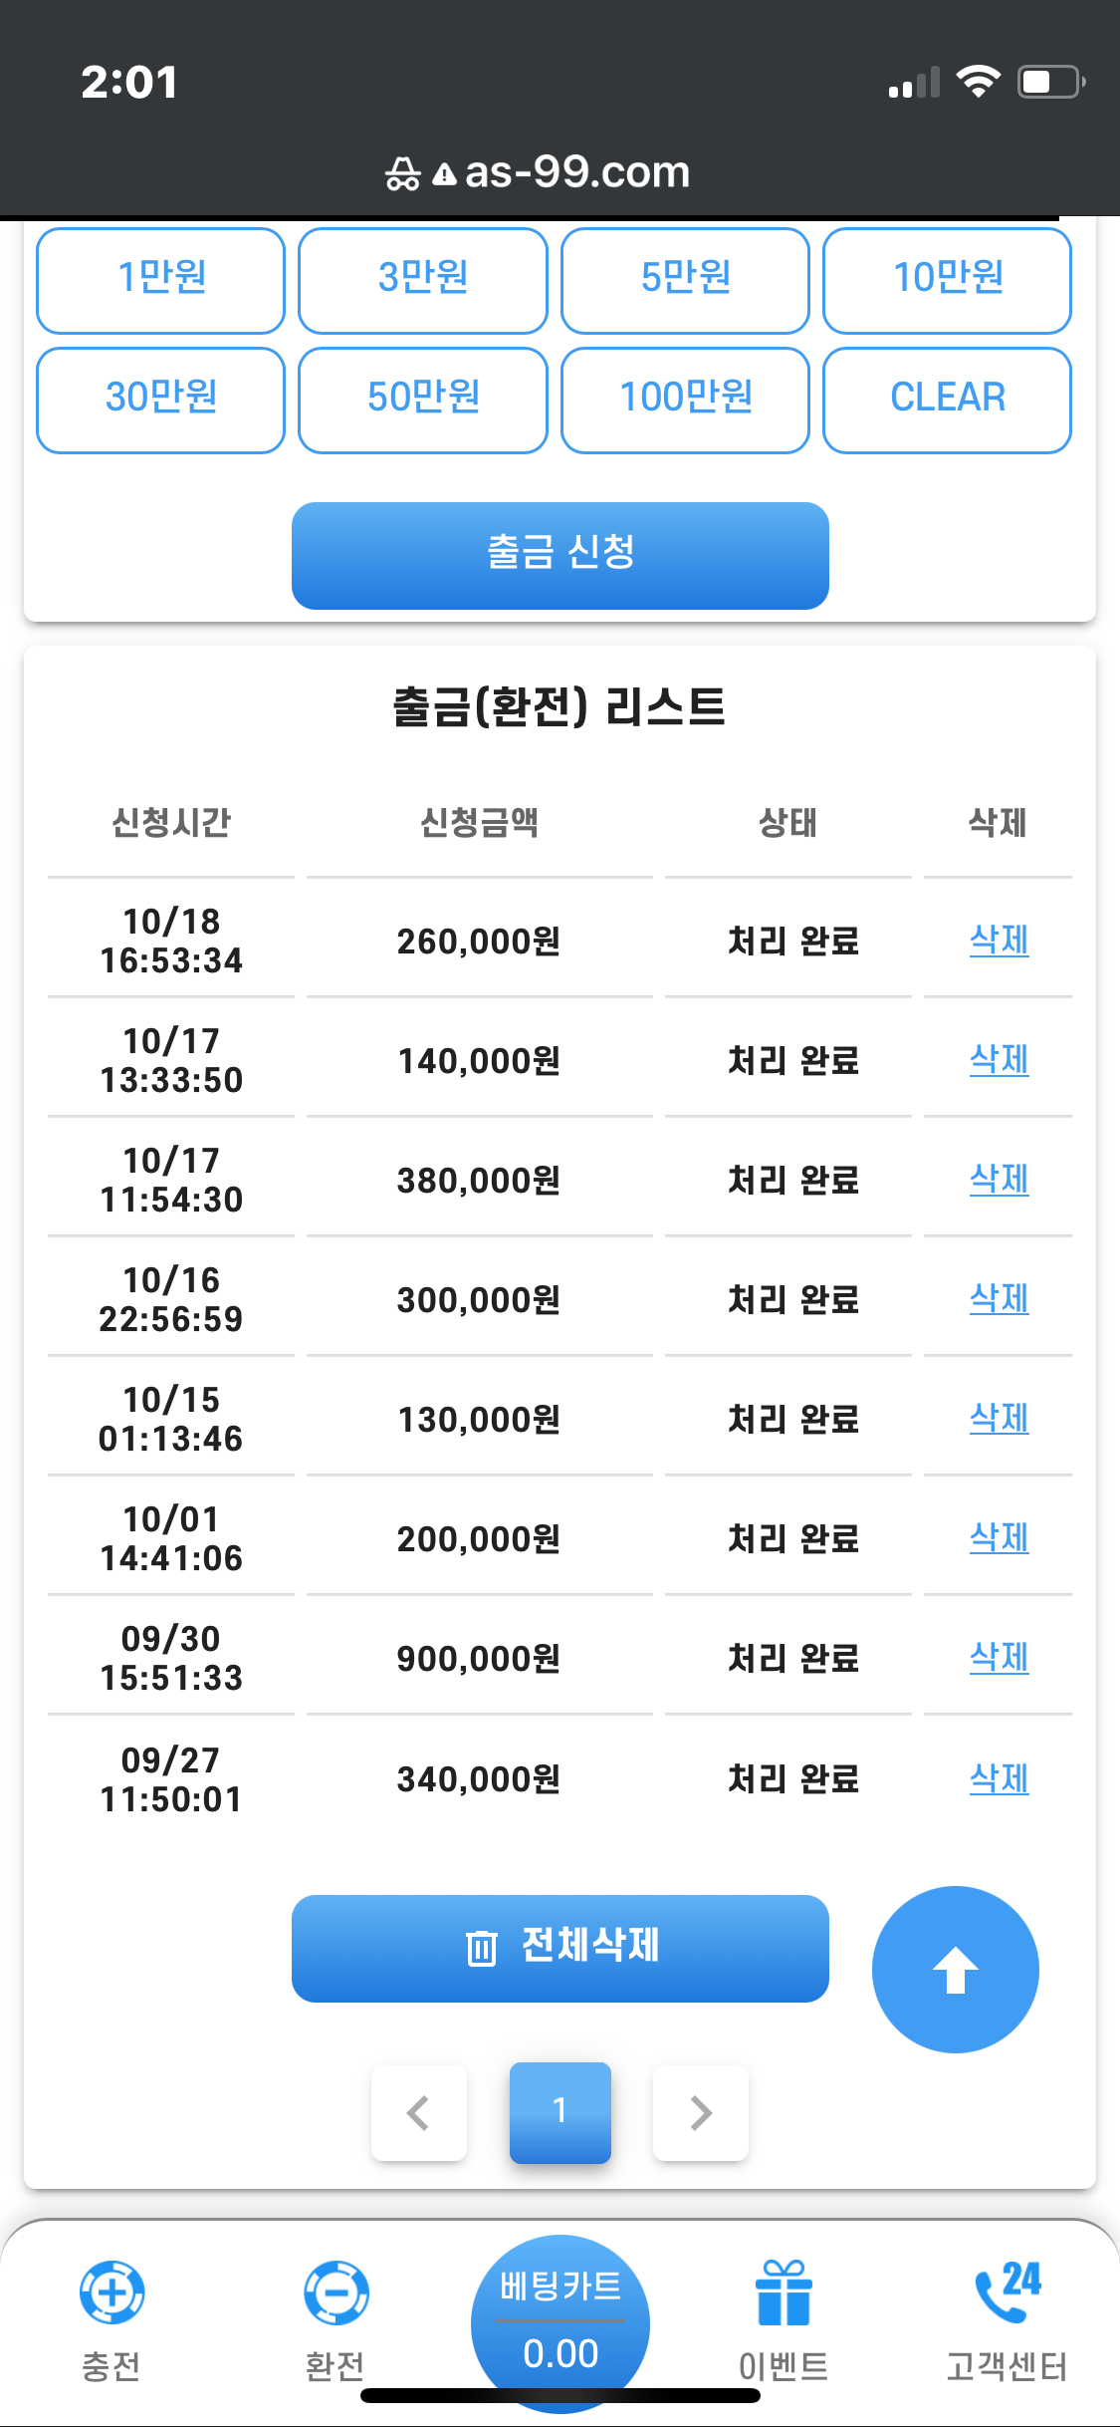Tap the 환전 minus icon

(336, 2292)
